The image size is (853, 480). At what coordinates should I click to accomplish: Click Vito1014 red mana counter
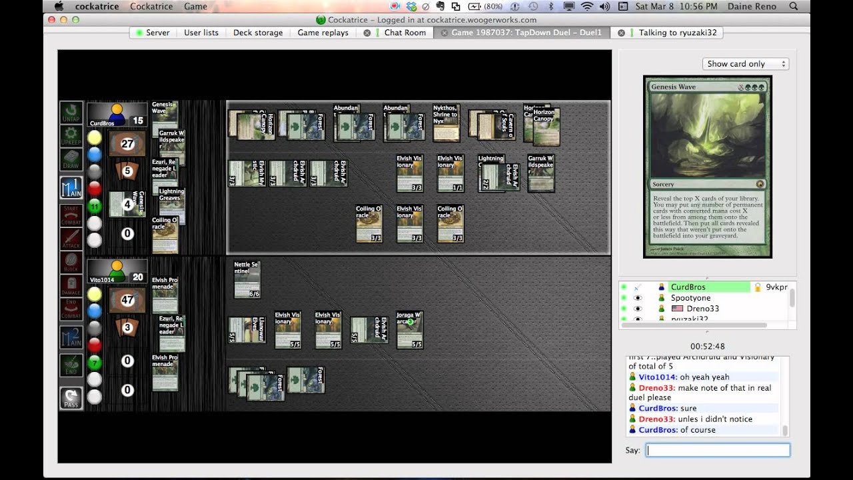click(x=95, y=345)
